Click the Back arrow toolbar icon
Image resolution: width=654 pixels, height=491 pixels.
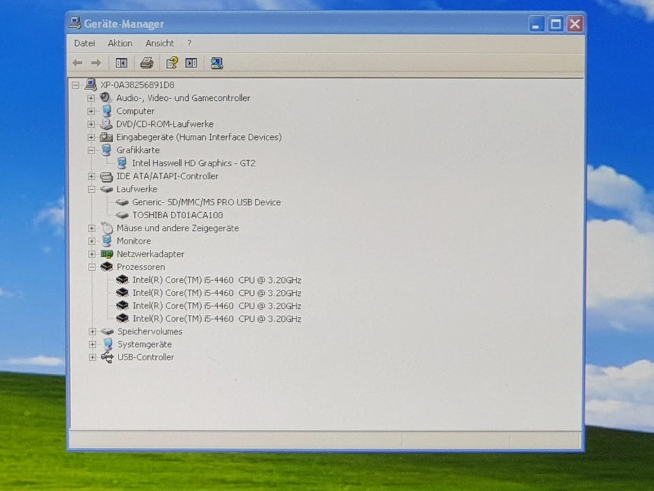click(x=77, y=63)
